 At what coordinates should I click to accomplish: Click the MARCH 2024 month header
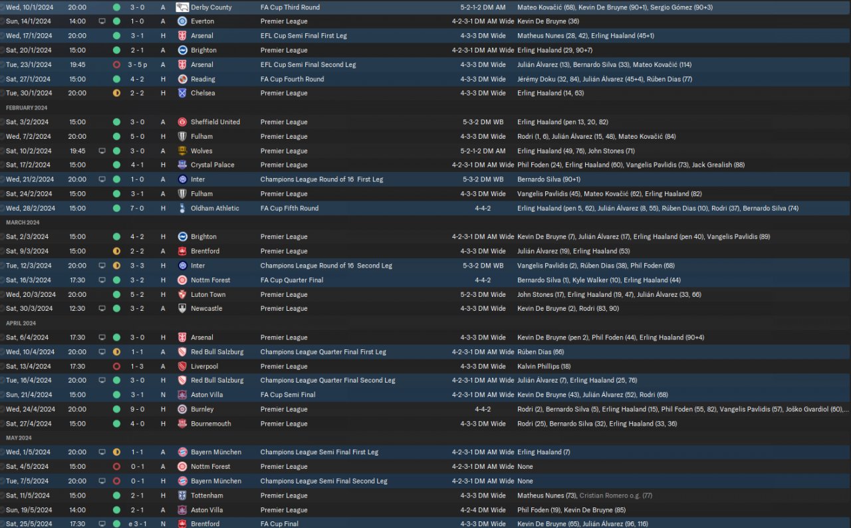23,222
